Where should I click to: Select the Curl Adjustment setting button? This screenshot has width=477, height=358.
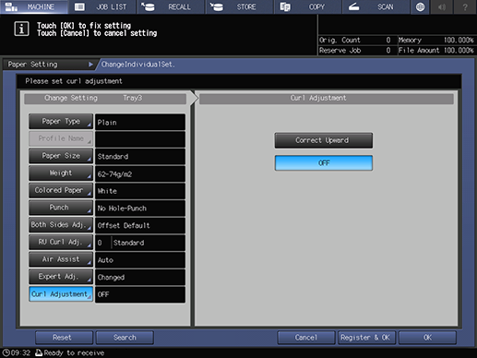pyautogui.click(x=61, y=294)
